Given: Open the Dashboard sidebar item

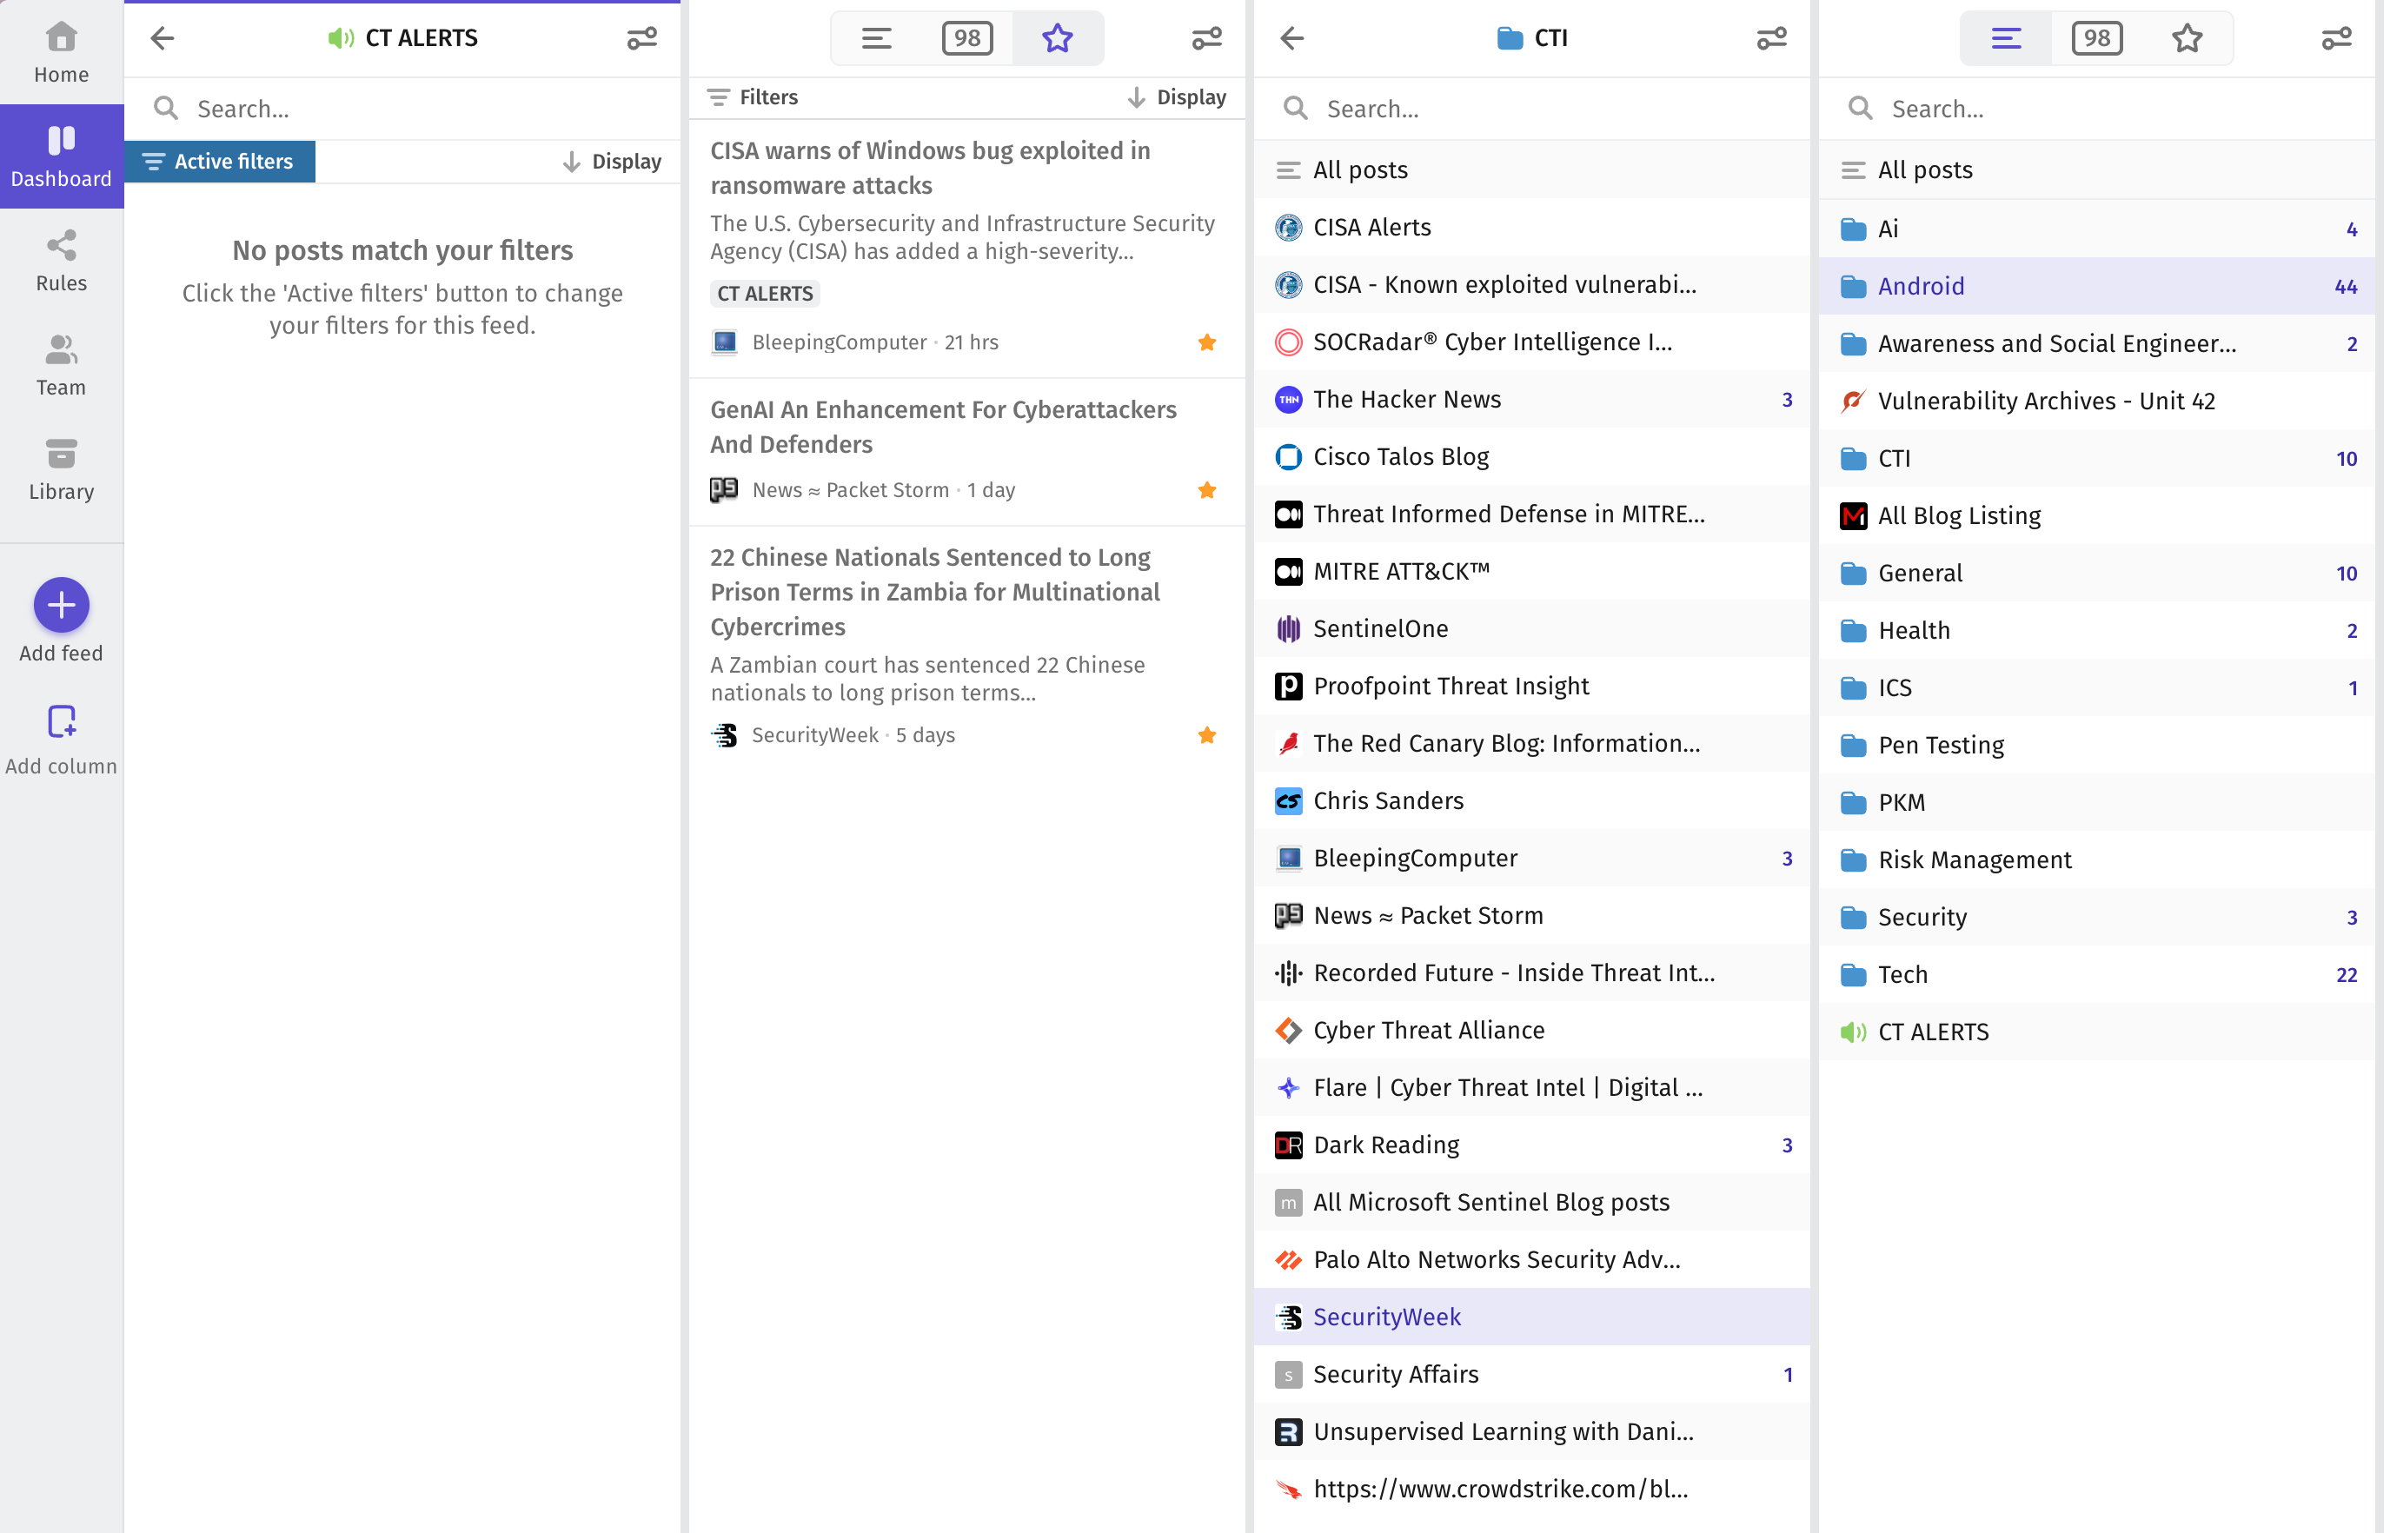Looking at the screenshot, I should click(x=62, y=156).
